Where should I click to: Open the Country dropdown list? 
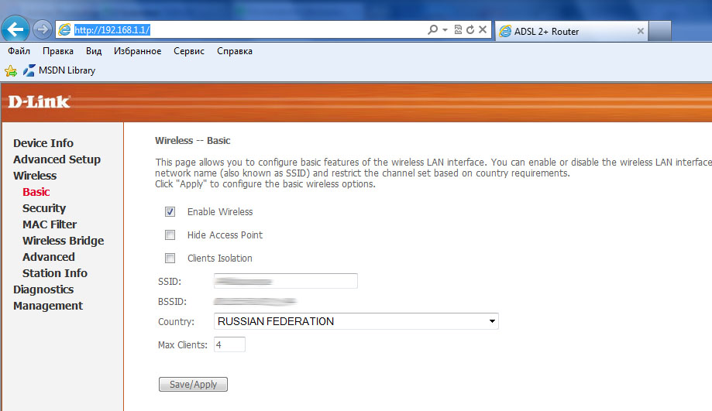click(491, 321)
